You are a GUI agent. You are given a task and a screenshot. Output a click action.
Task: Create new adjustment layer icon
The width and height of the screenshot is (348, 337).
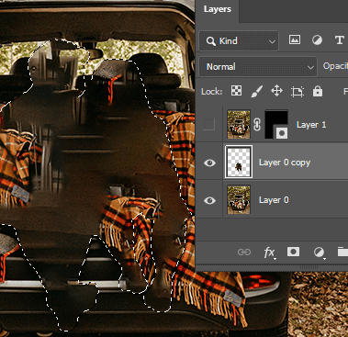click(320, 253)
